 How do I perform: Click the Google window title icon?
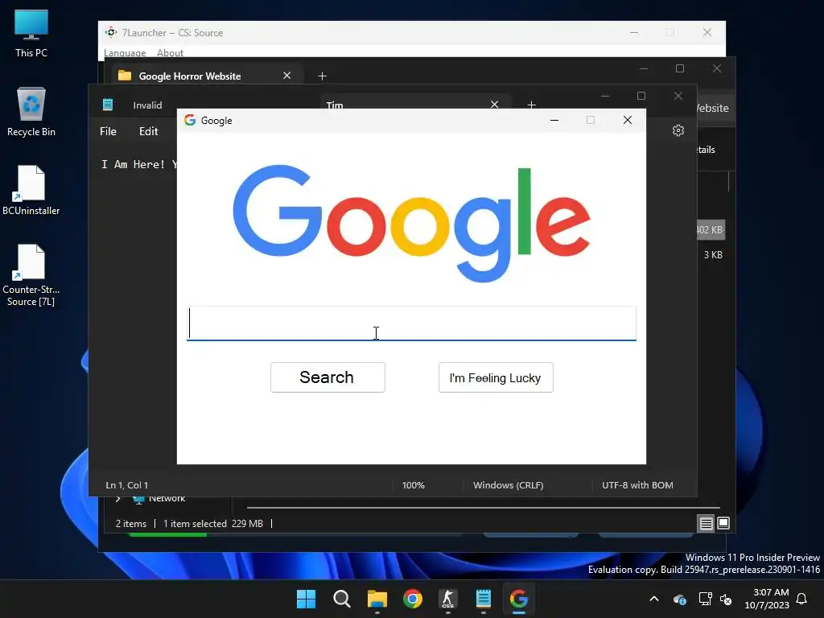[190, 121]
